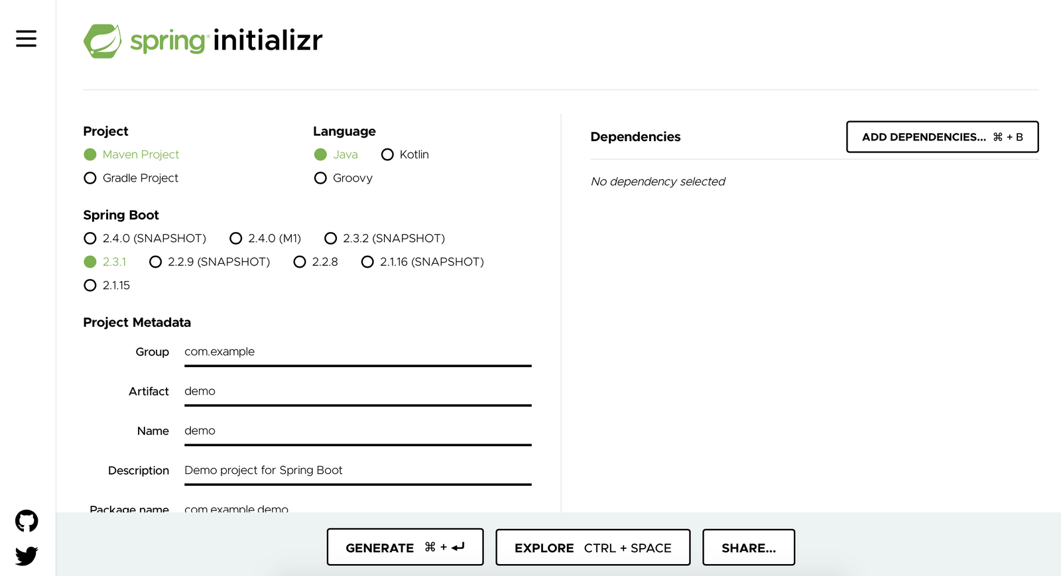Click the Project heading
Image resolution: width=1061 pixels, height=576 pixels.
105,131
